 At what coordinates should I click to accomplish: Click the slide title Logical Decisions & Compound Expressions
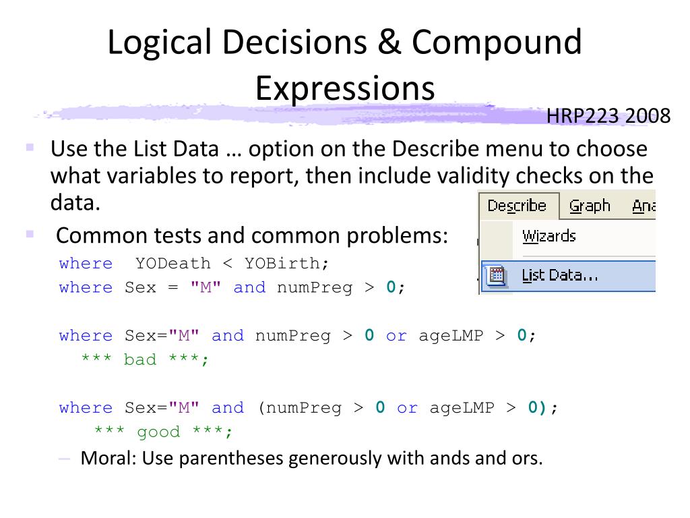pyautogui.click(x=344, y=64)
